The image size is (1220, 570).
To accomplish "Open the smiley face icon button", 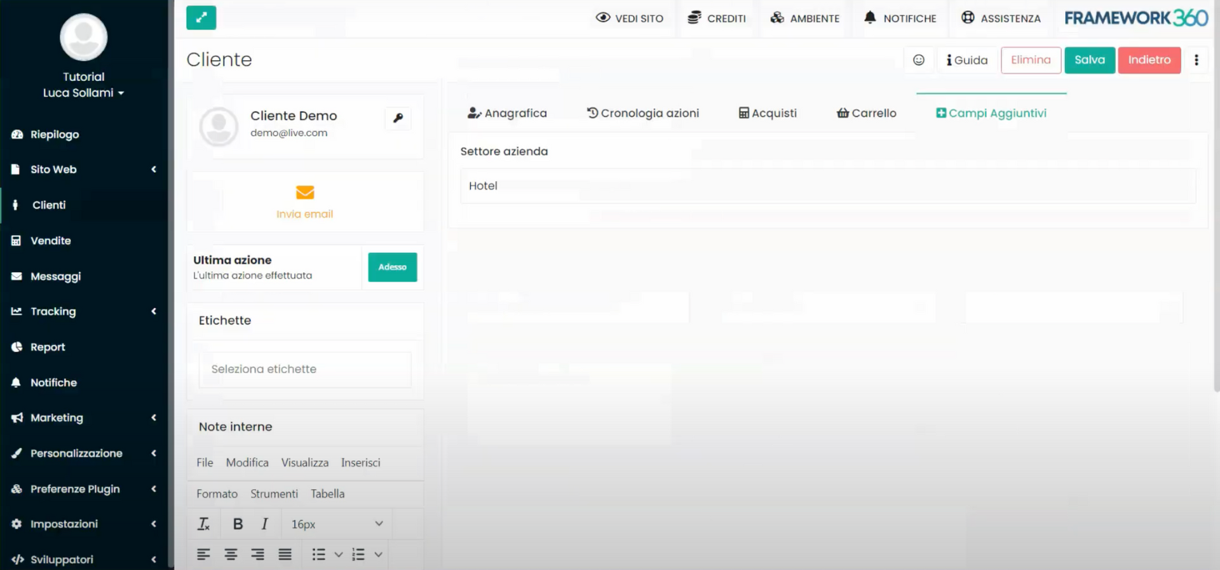I will click(918, 60).
